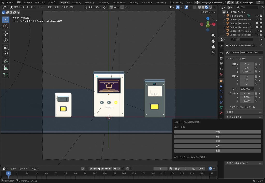265x183 pixels.
Task: Toggle the camera view icon
Action: coord(213,47)
